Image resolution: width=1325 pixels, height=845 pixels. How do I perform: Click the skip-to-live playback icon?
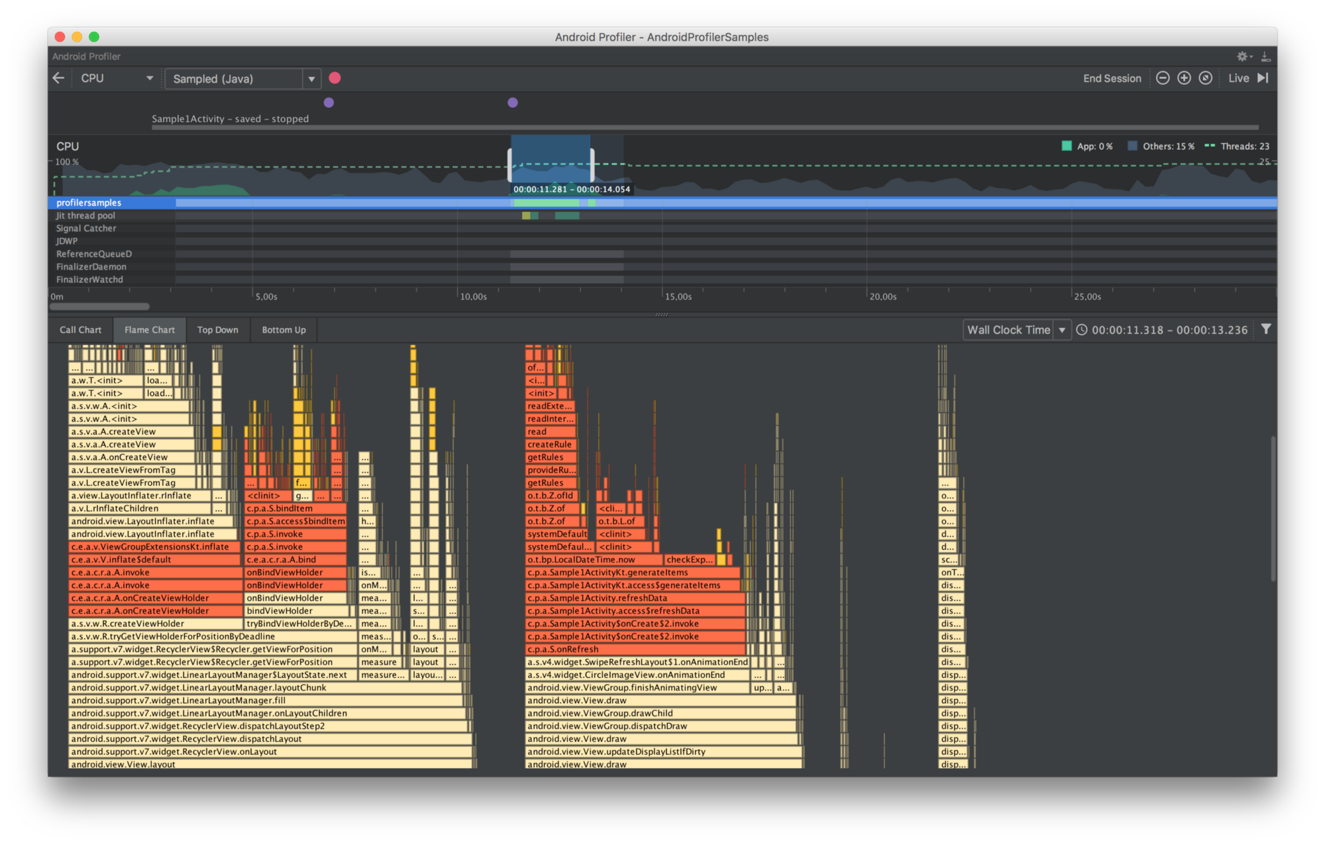tap(1263, 78)
